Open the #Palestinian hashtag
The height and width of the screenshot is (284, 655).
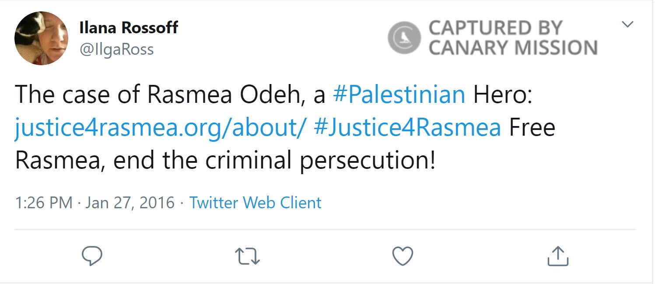click(x=399, y=95)
